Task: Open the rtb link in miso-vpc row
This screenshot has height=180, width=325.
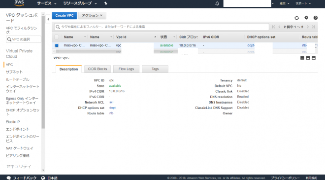Action: [x=304, y=45]
